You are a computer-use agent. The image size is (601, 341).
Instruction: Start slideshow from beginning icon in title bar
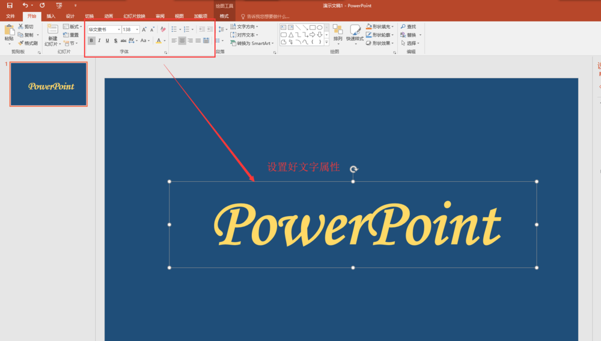click(x=59, y=5)
